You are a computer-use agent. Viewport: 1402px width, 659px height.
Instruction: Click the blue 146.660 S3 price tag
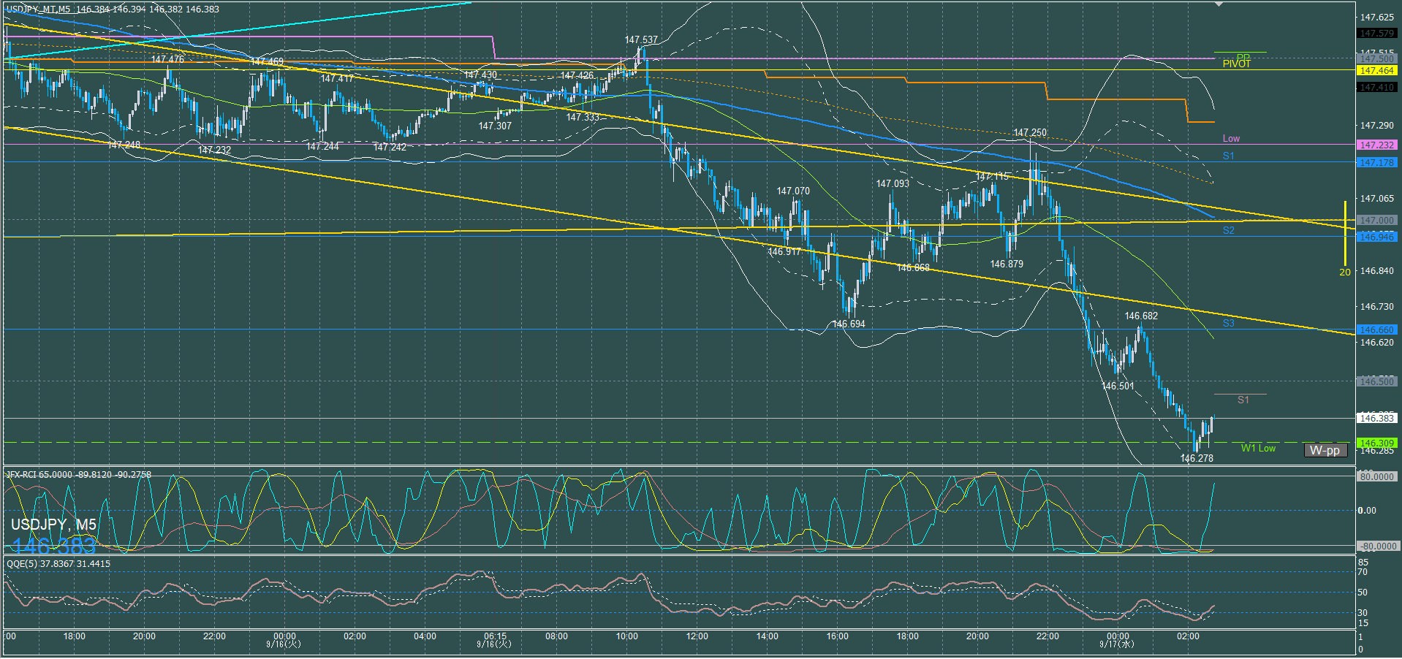[1376, 330]
